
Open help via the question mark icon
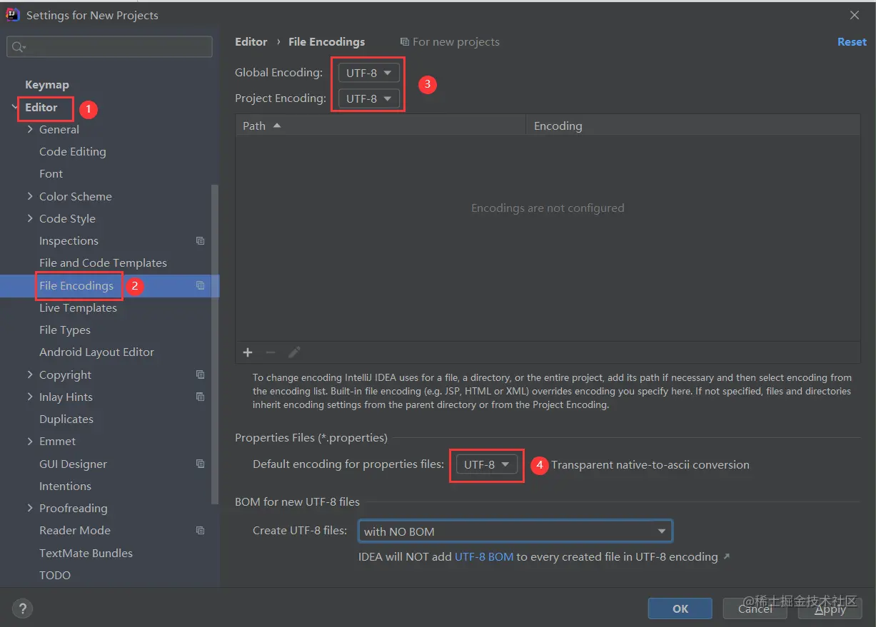pos(23,608)
